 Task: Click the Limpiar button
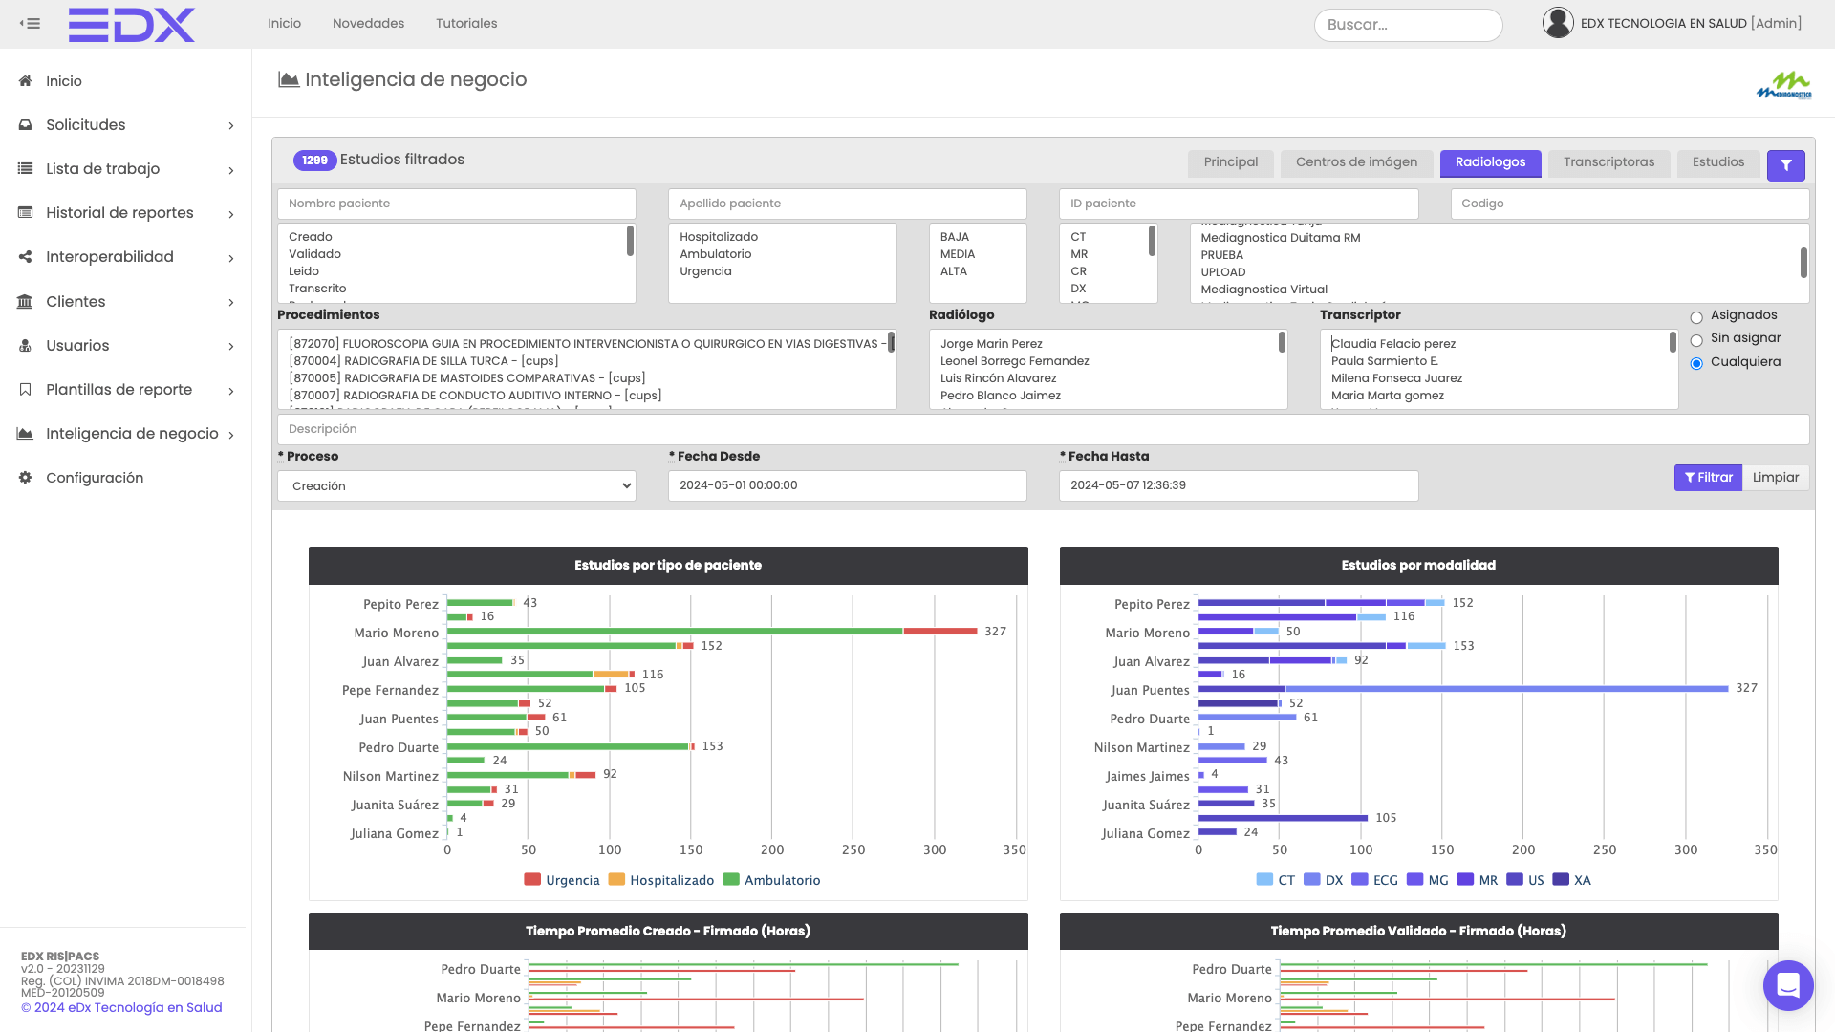[x=1776, y=478]
